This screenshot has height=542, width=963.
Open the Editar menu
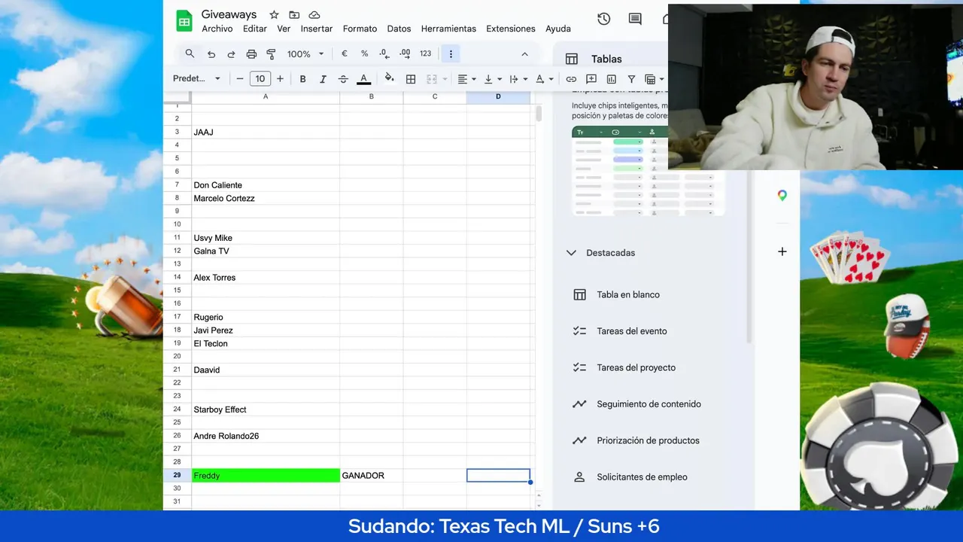click(255, 29)
